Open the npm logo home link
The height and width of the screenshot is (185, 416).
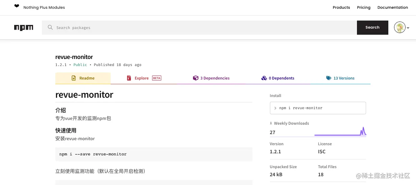pyautogui.click(x=24, y=28)
